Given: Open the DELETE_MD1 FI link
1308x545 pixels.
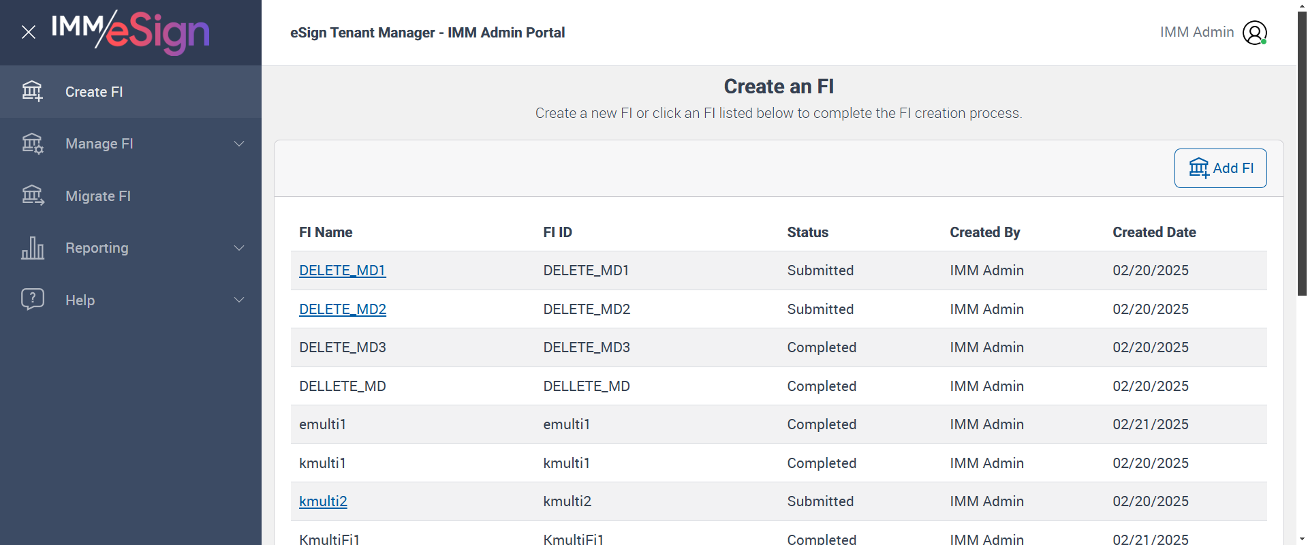Looking at the screenshot, I should tap(342, 270).
